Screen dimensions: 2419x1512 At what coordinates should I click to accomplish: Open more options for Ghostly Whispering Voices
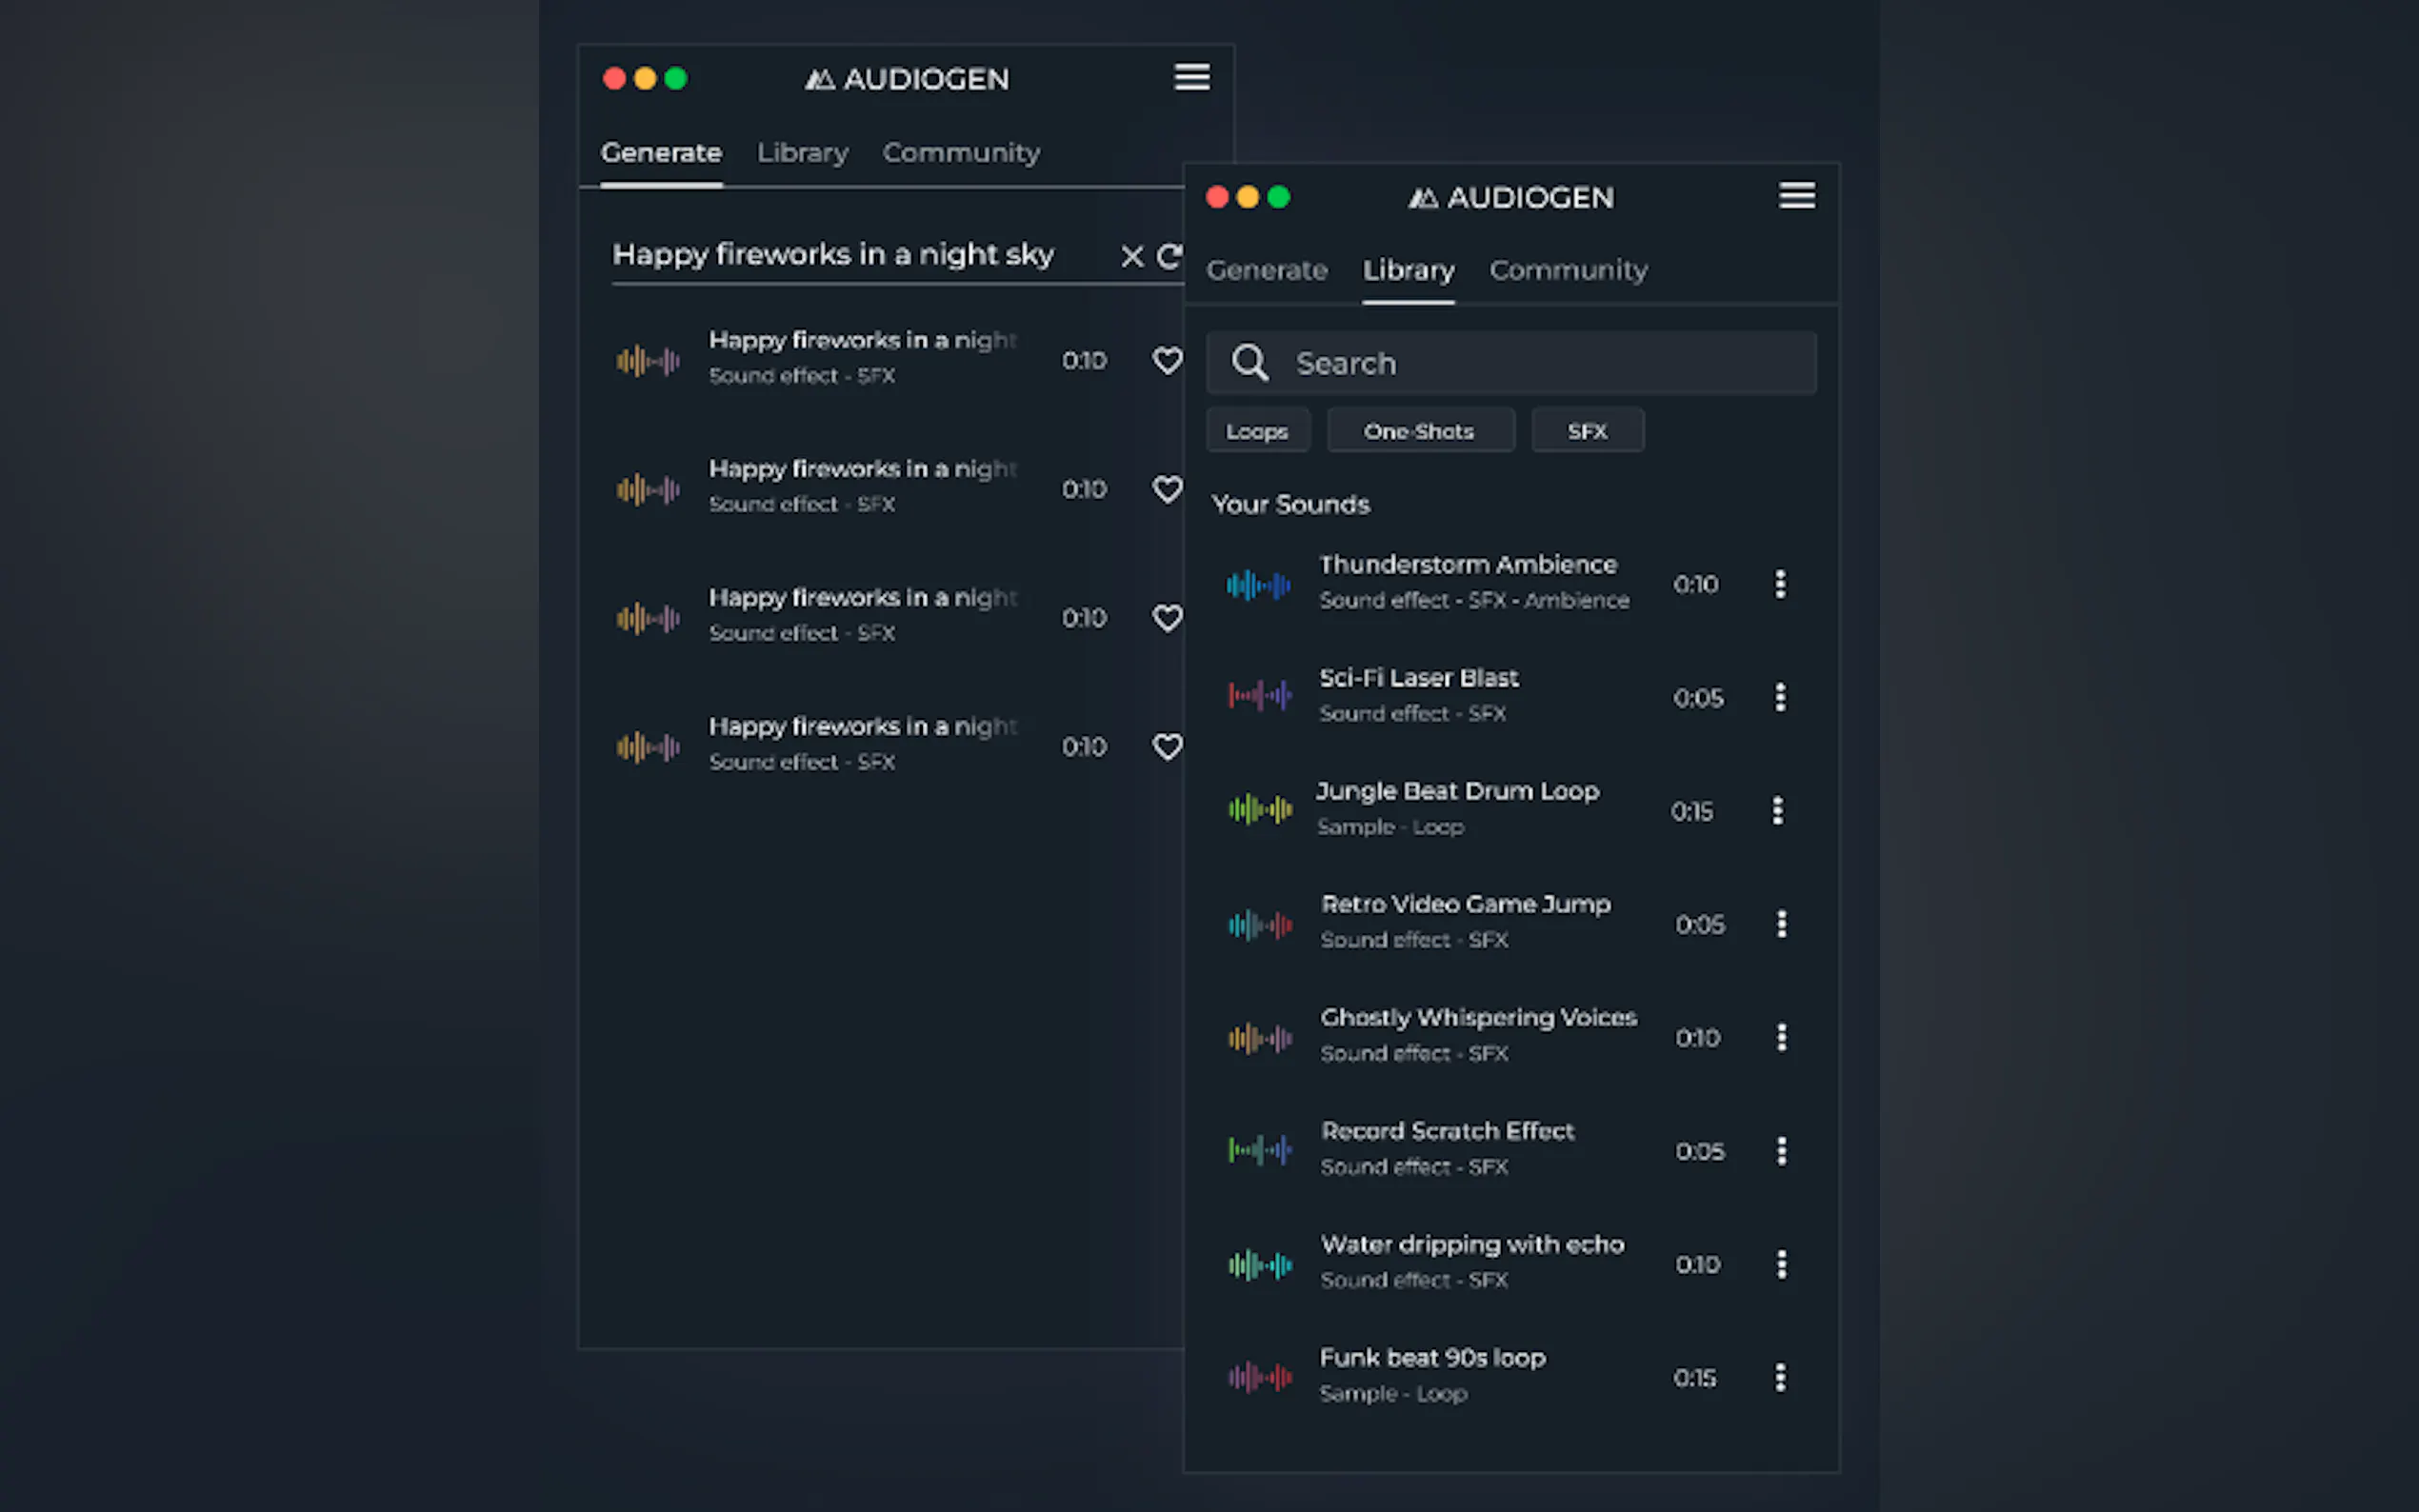[x=1781, y=1038]
